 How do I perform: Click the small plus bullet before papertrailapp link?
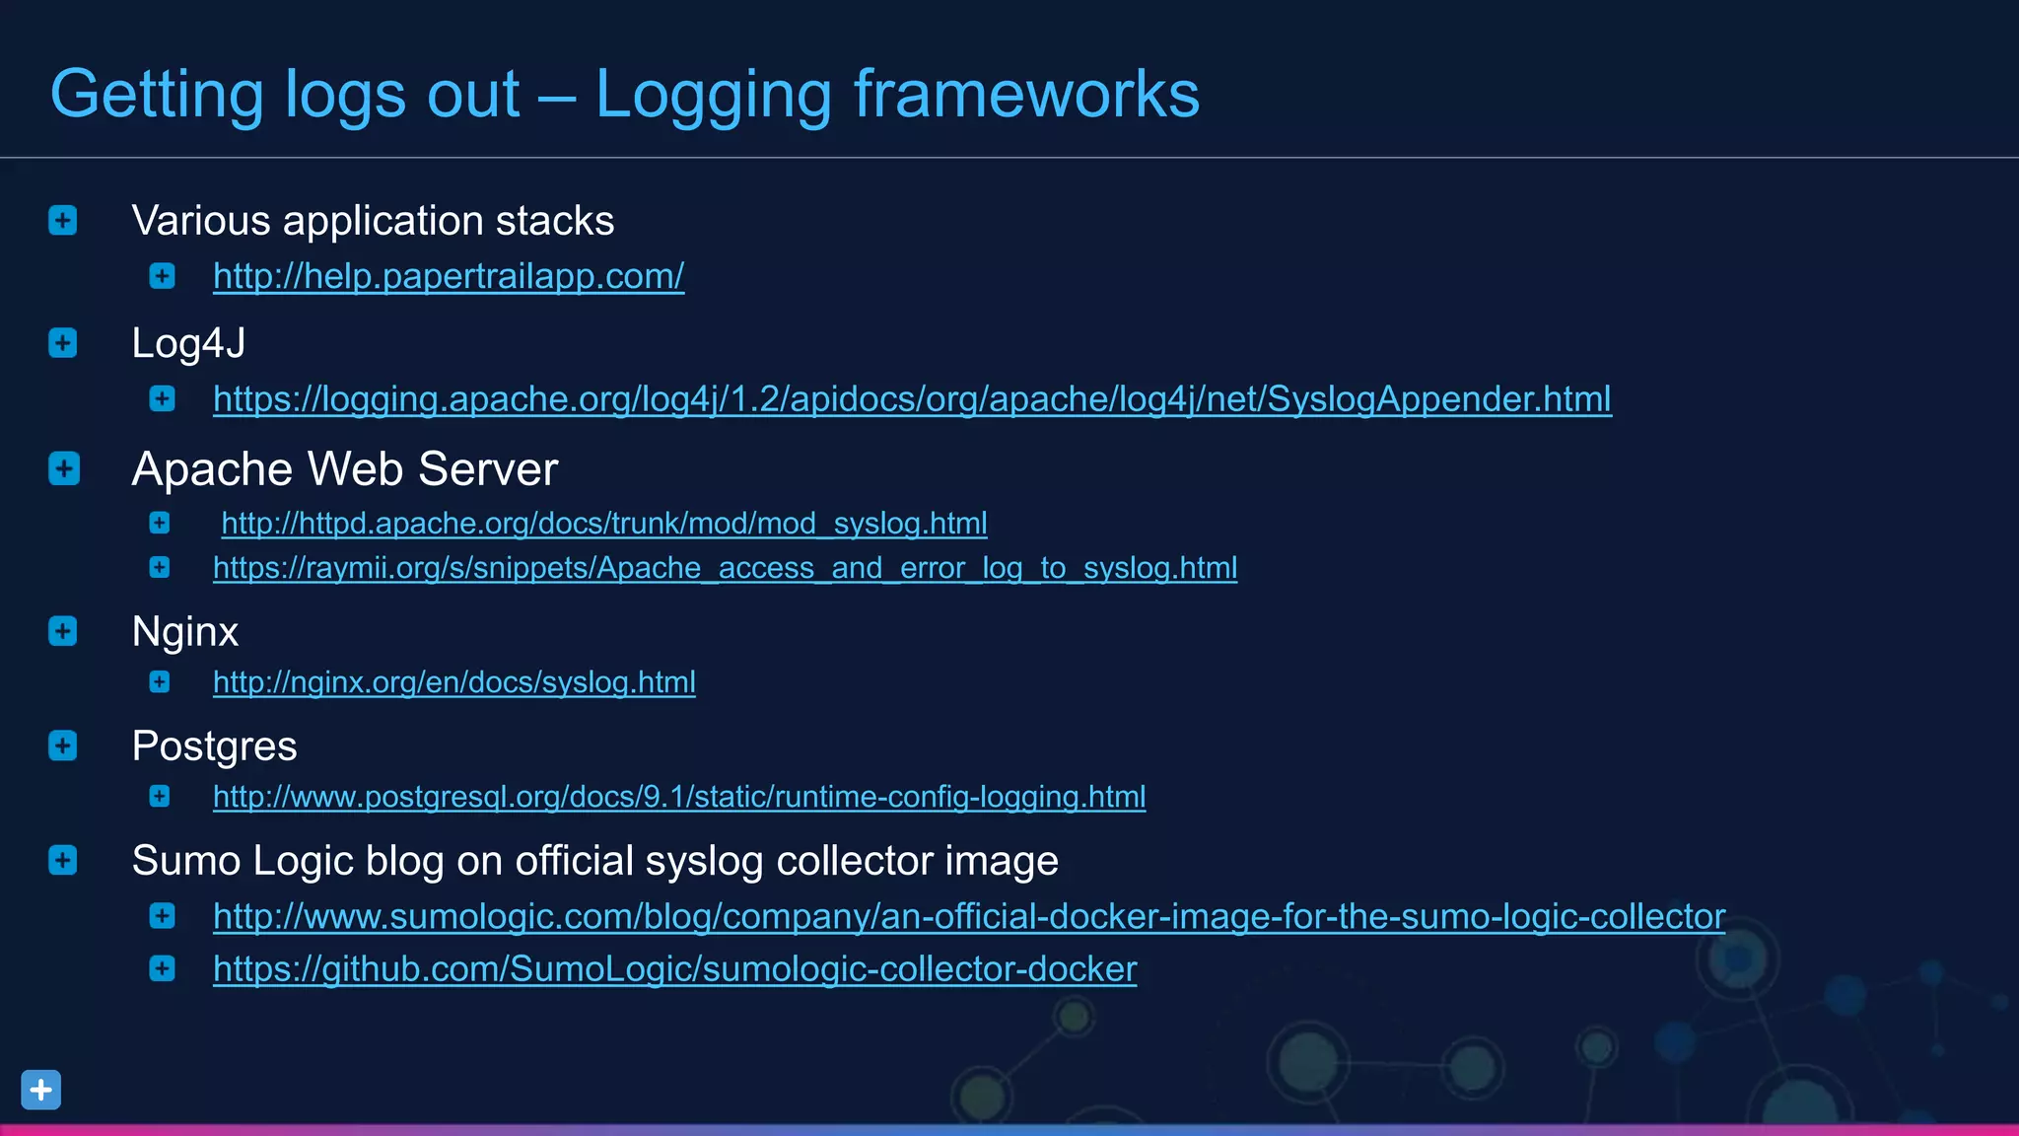(x=163, y=276)
